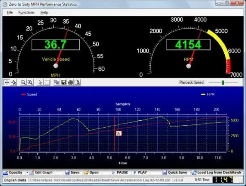The image size is (246, 186).
Task: Click the zoom in magnifier icon
Action: pos(30,82)
